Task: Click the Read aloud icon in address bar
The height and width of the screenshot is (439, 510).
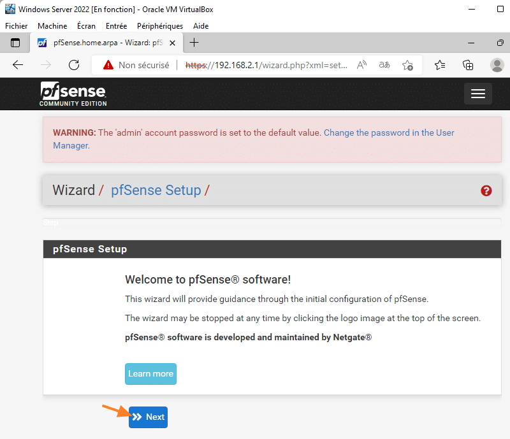Action: pyautogui.click(x=361, y=65)
